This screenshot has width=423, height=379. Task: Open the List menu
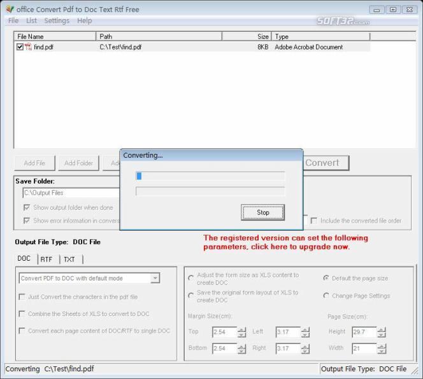point(31,20)
